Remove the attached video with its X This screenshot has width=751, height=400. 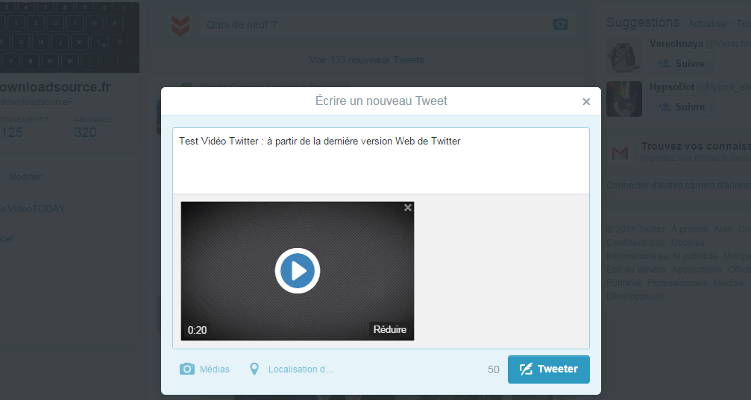(x=408, y=208)
